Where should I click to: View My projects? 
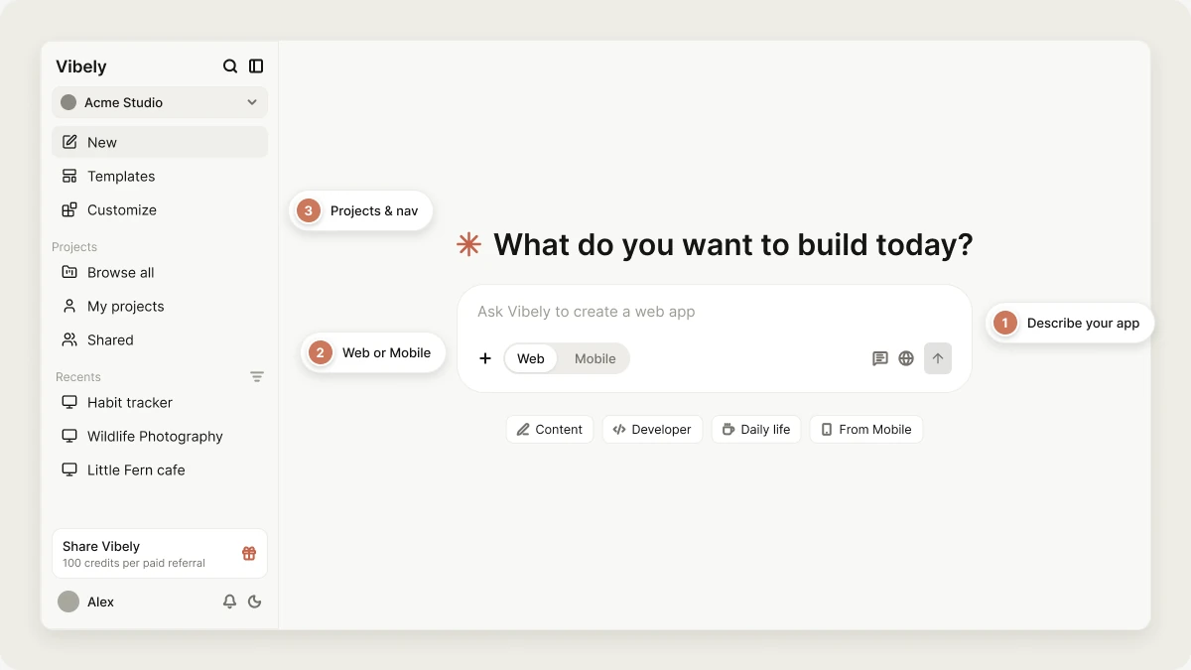click(x=160, y=306)
